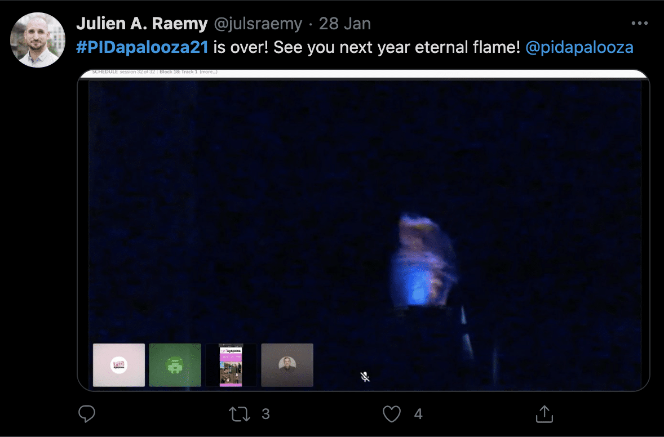
Task: Select the pink poster participant thumbnail
Action: click(231, 365)
